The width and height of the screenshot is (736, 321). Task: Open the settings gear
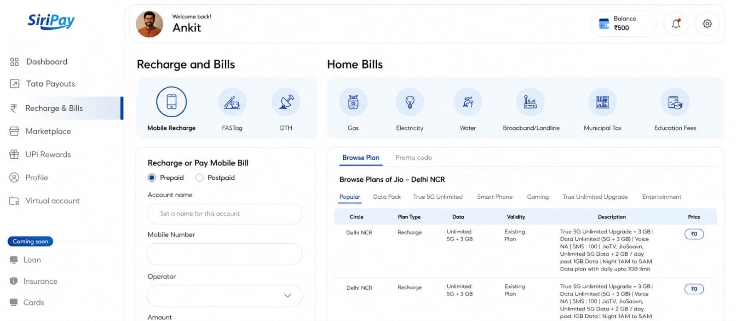pyautogui.click(x=707, y=23)
